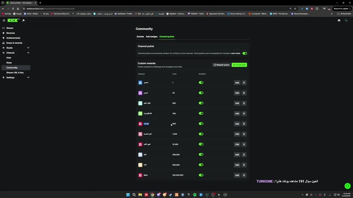Show more bookmarks with the overflow chevron
Image resolution: width=353 pixels, height=198 pixels.
pyautogui.click(x=332, y=14)
